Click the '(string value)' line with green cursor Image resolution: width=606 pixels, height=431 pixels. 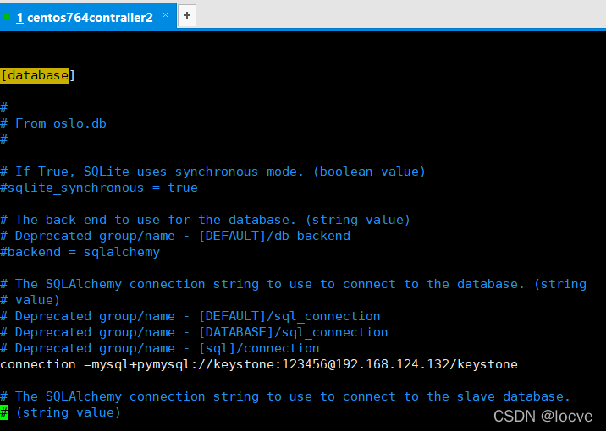pos(61,413)
